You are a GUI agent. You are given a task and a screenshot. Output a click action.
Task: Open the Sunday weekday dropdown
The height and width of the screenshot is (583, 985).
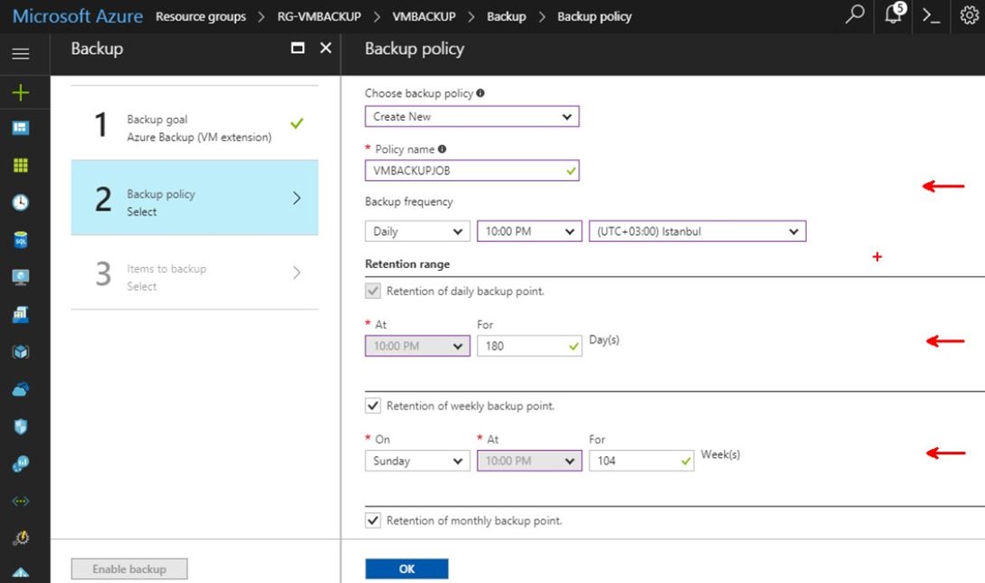click(x=417, y=461)
